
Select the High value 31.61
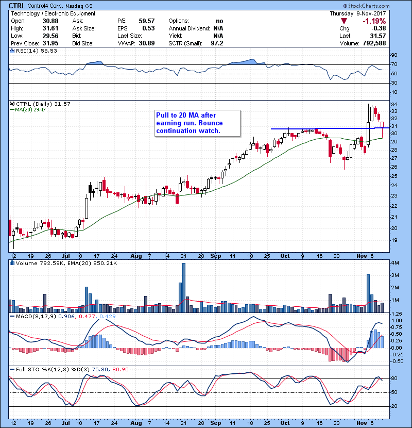click(x=50, y=28)
